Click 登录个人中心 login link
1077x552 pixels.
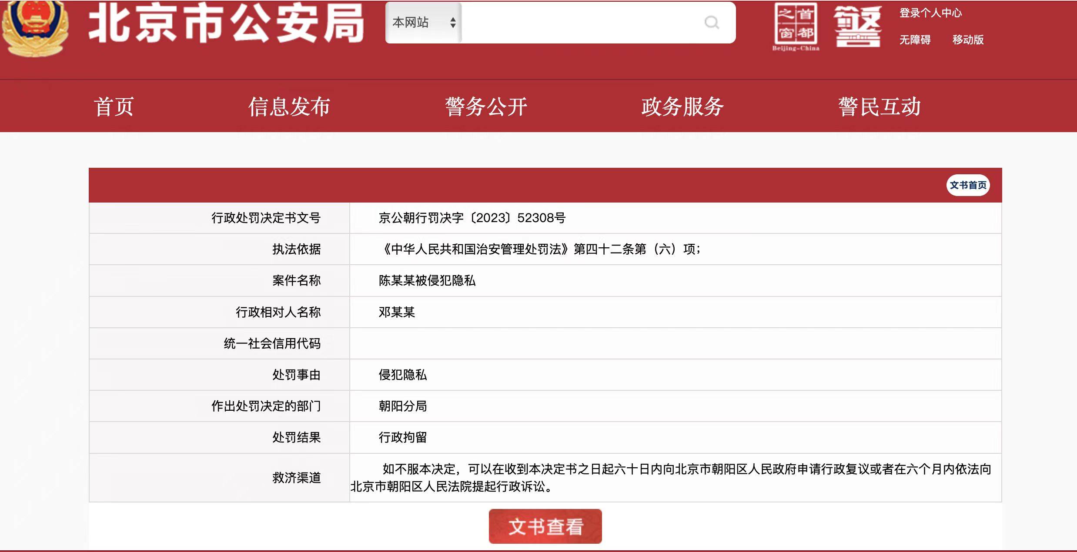(x=931, y=13)
